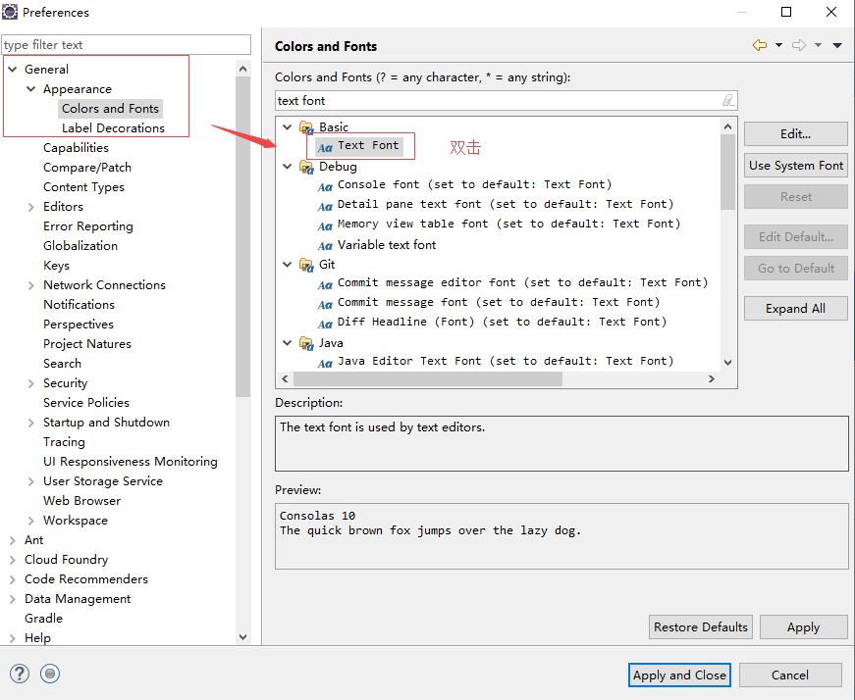Viewport: 855px width, 700px height.
Task: Click the font list horizontal scrollbar thumb
Action: [428, 378]
